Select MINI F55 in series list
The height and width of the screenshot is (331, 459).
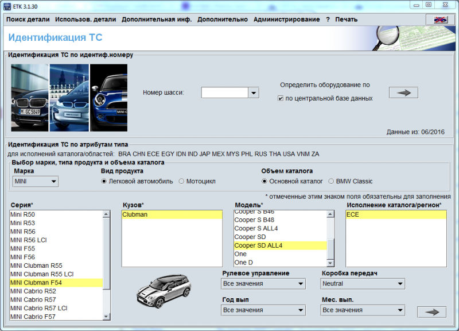coord(56,249)
